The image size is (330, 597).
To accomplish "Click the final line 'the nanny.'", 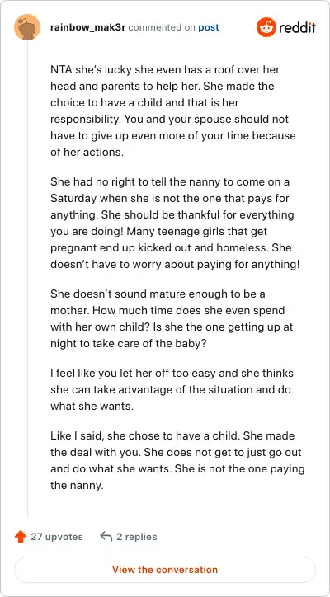I will pos(77,486).
